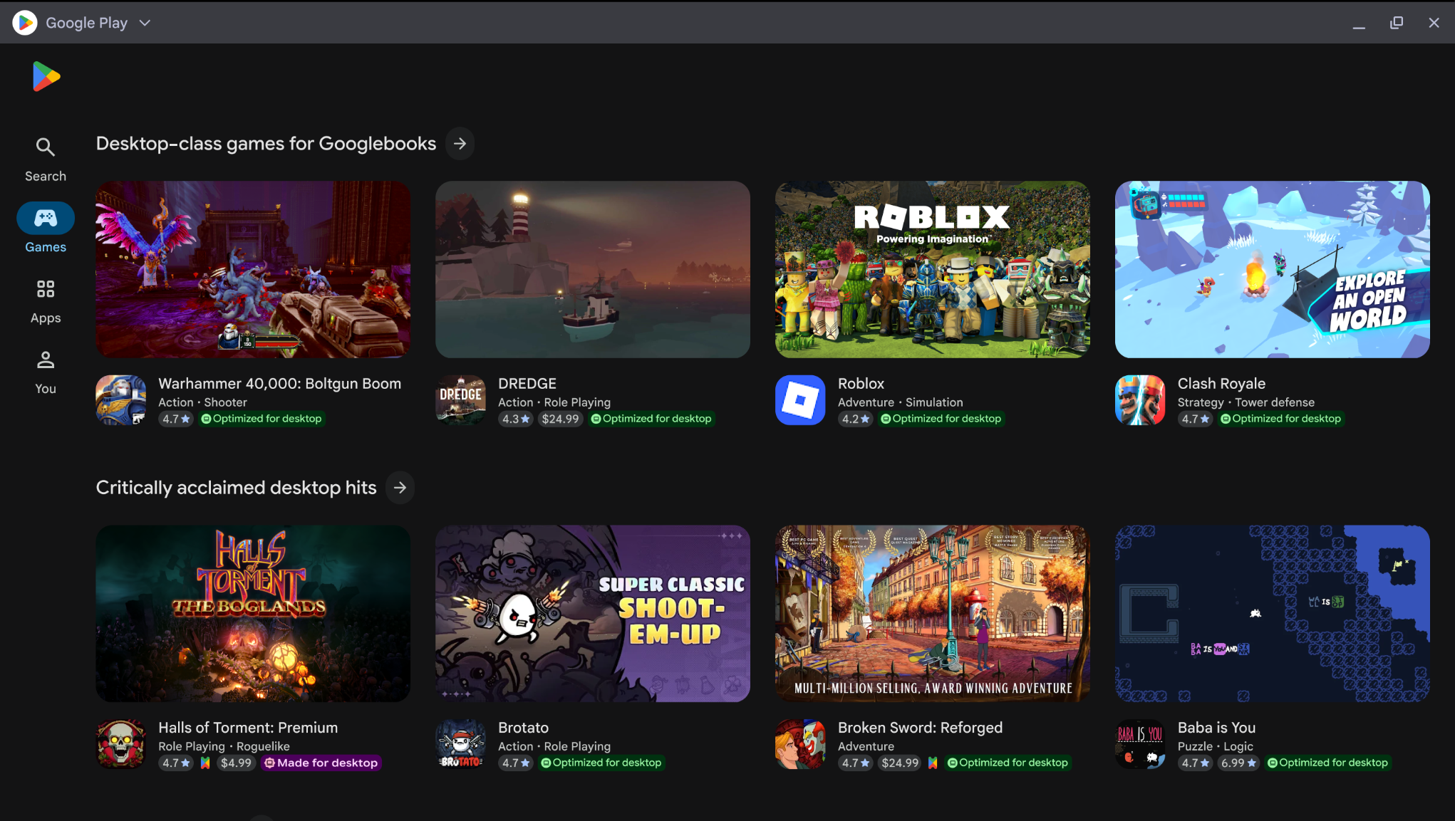Open the You profile section
This screenshot has width=1455, height=821.
coord(46,372)
